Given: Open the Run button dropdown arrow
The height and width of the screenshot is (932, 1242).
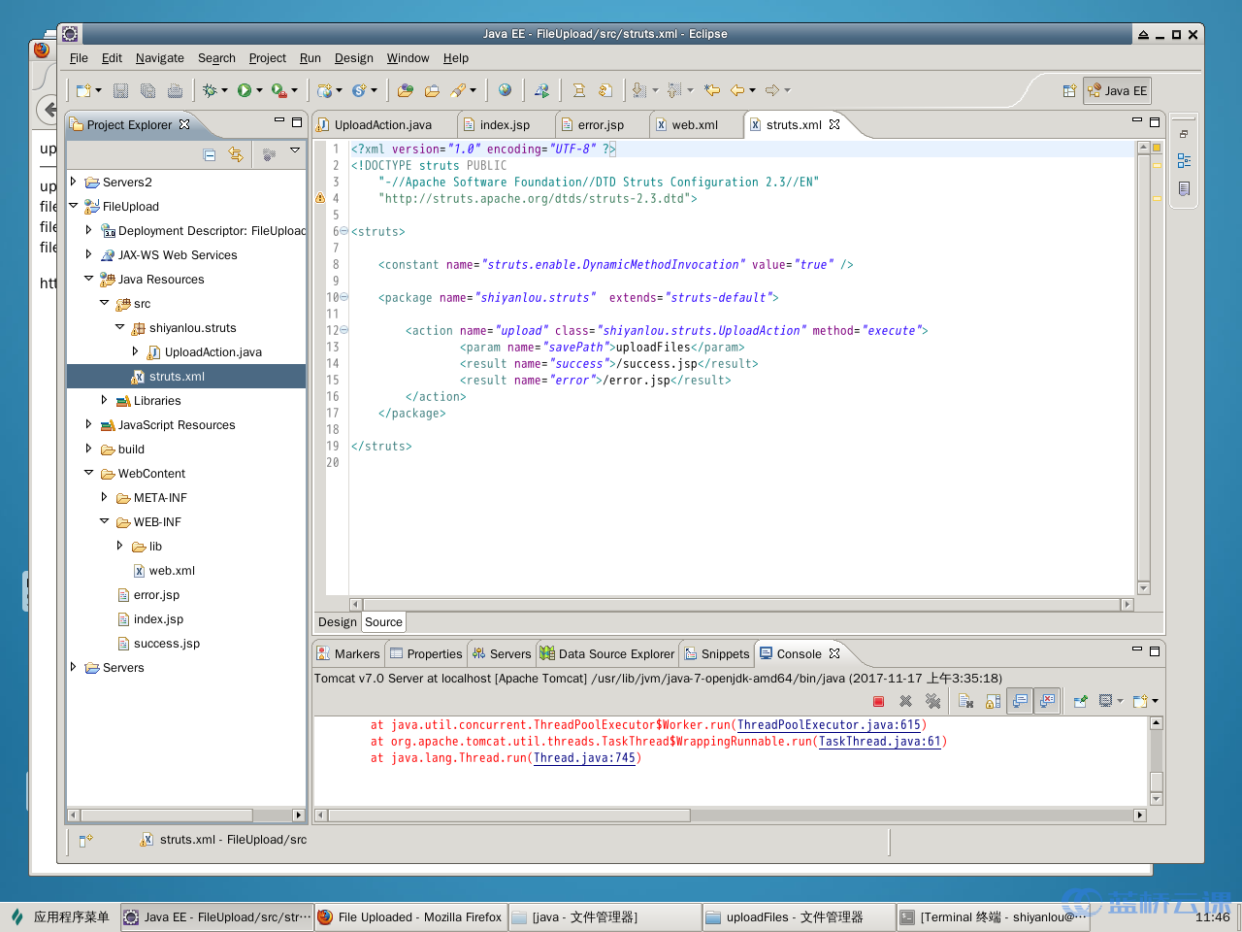Looking at the screenshot, I should pos(259,90).
